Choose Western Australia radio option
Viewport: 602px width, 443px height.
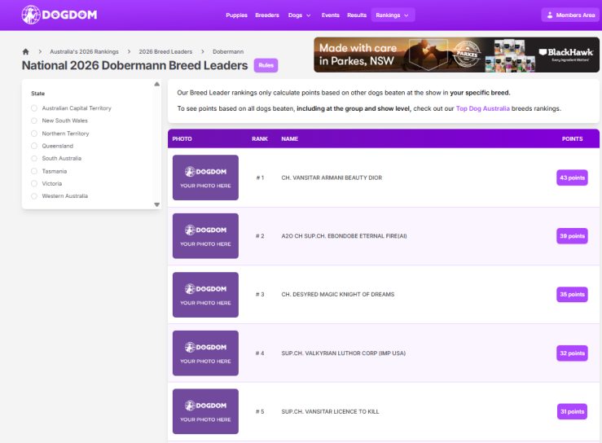tap(34, 196)
